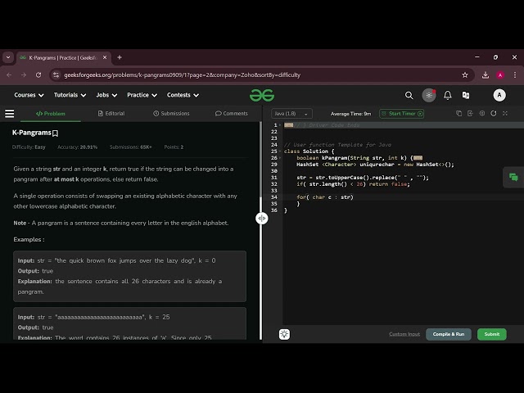524x393 pixels.
Task: Go back in browser history
Action: point(9,75)
